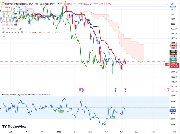
Task: Open the TradingView logo link
Action: coord(14,126)
